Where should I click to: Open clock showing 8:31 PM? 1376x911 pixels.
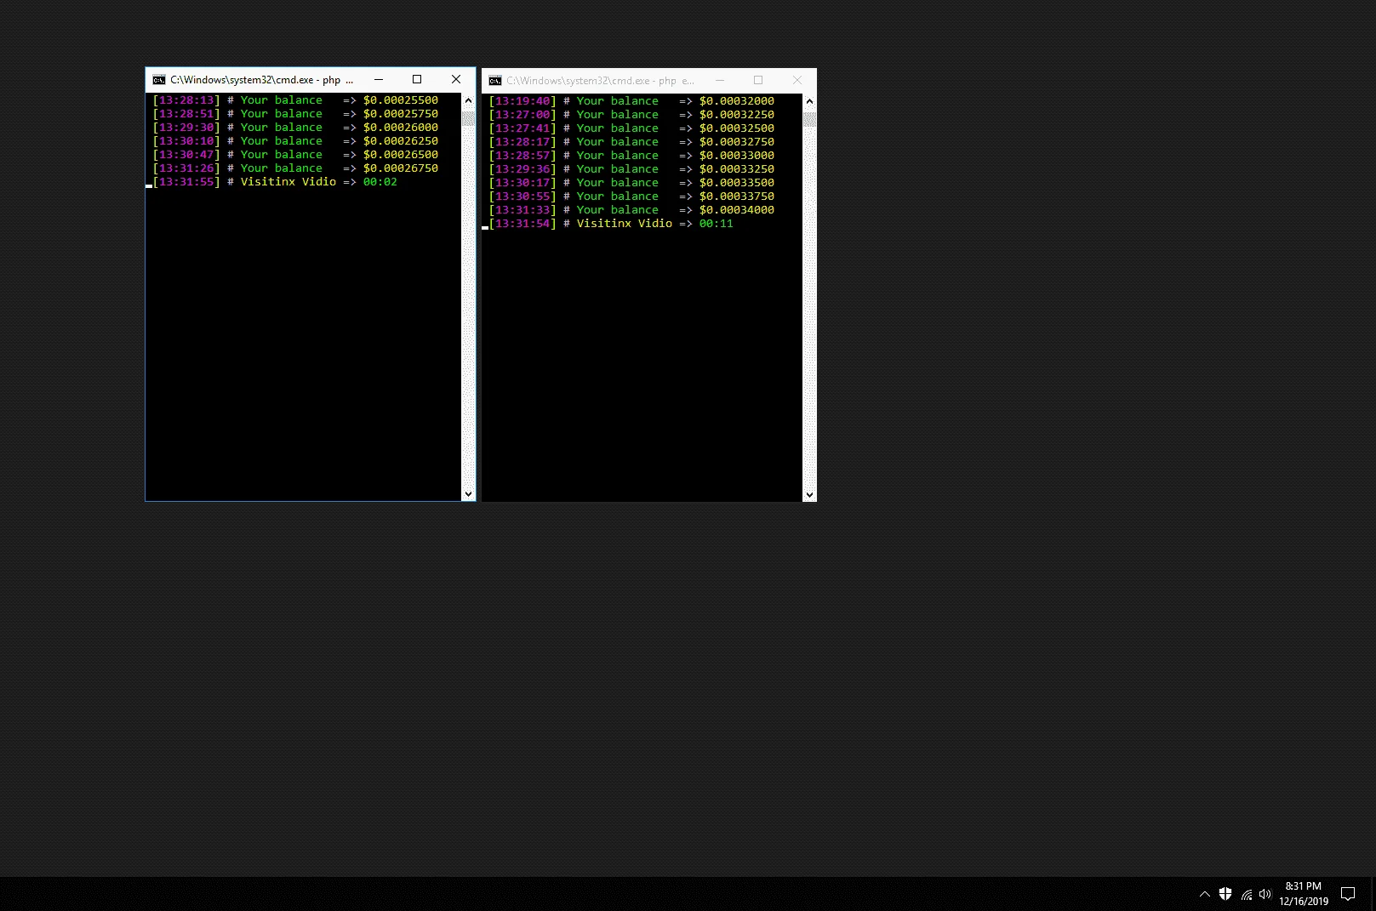pos(1303,893)
